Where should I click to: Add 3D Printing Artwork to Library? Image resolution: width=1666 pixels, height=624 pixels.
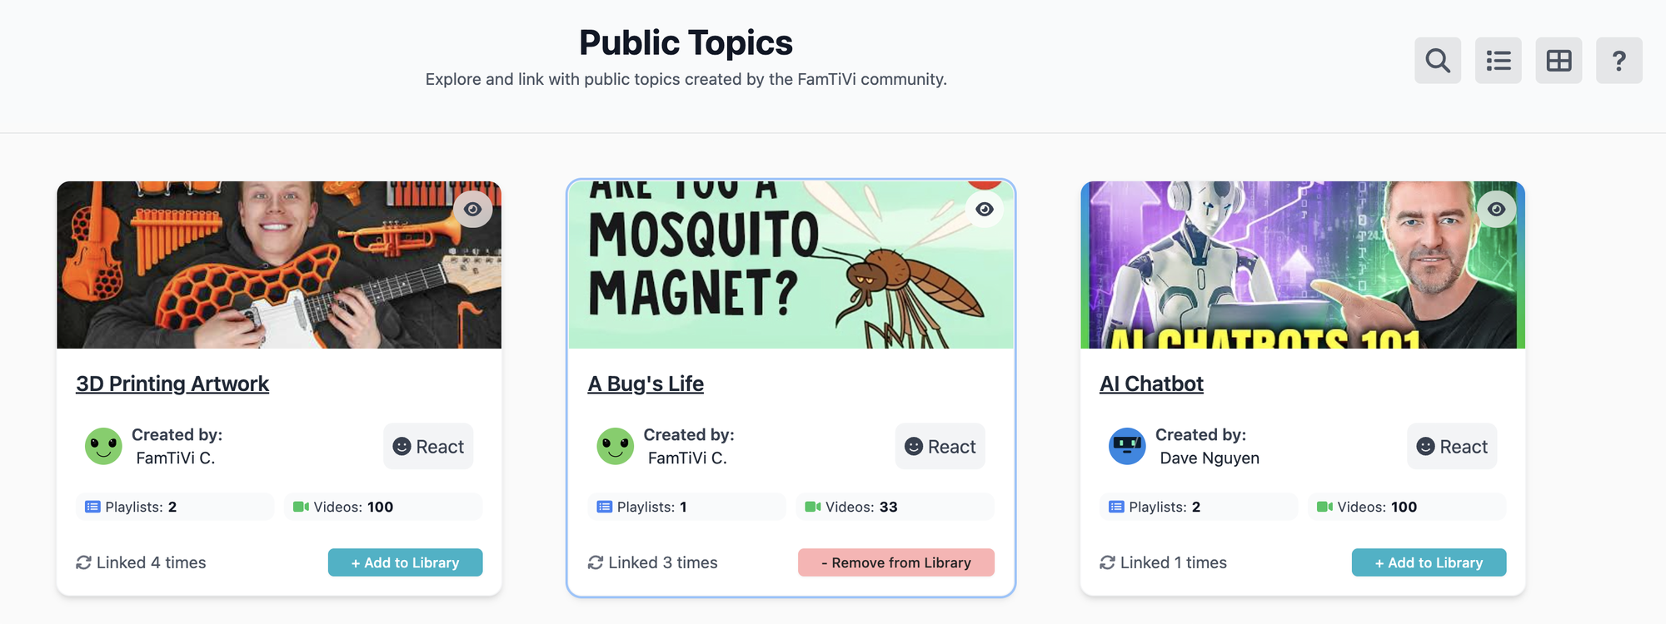point(405,563)
